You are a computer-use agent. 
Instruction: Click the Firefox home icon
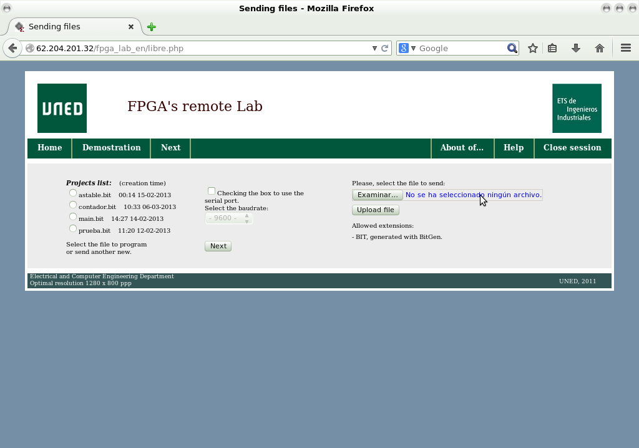[x=599, y=48]
